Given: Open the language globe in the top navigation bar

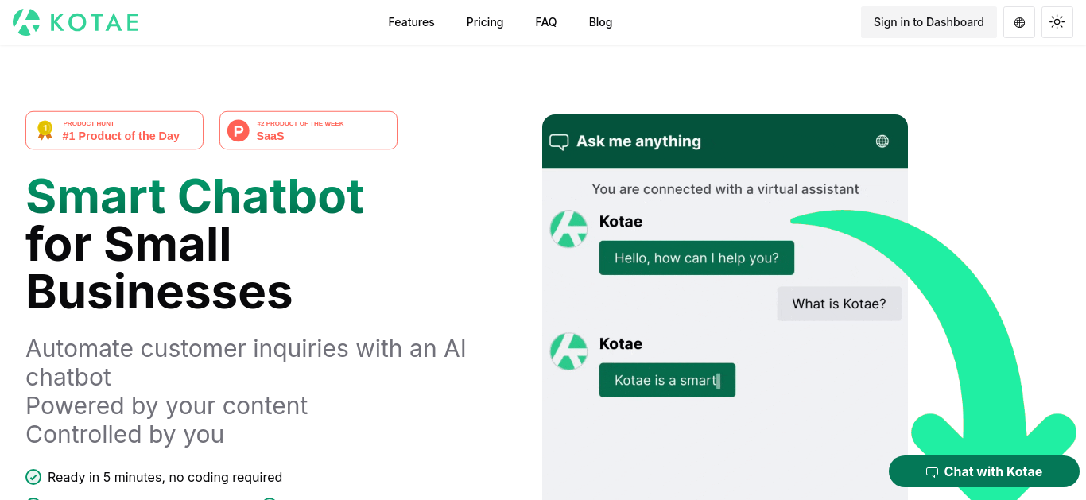Looking at the screenshot, I should tap(1019, 22).
